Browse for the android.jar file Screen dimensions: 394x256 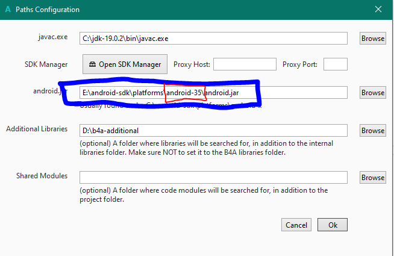click(372, 93)
